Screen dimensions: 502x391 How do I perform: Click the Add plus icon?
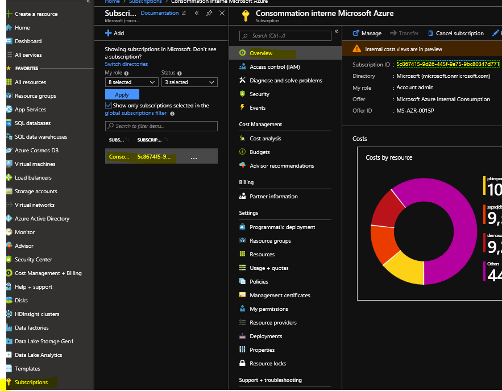click(108, 33)
